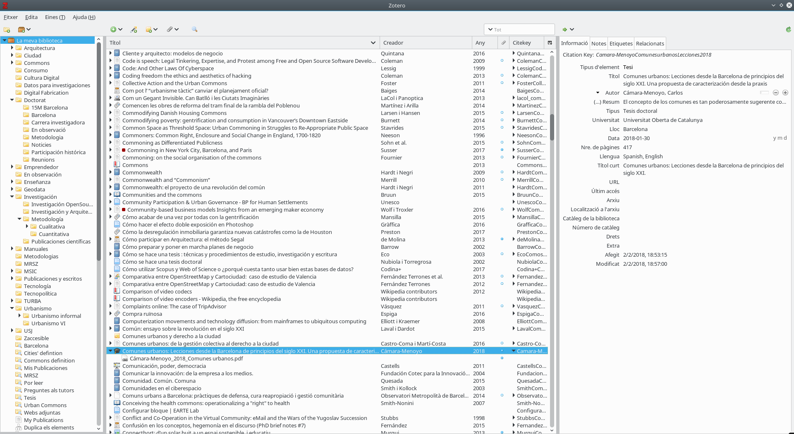Image resolution: width=794 pixels, height=434 pixels.
Task: Sort items by Citekey column
Action: click(x=526, y=43)
